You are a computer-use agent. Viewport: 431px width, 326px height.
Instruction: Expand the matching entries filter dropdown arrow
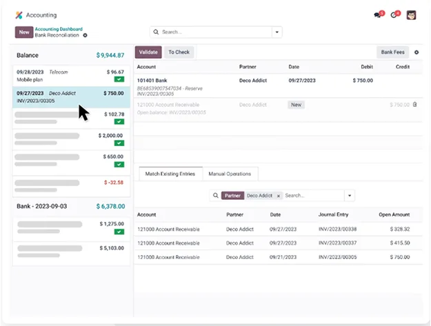[349, 196]
